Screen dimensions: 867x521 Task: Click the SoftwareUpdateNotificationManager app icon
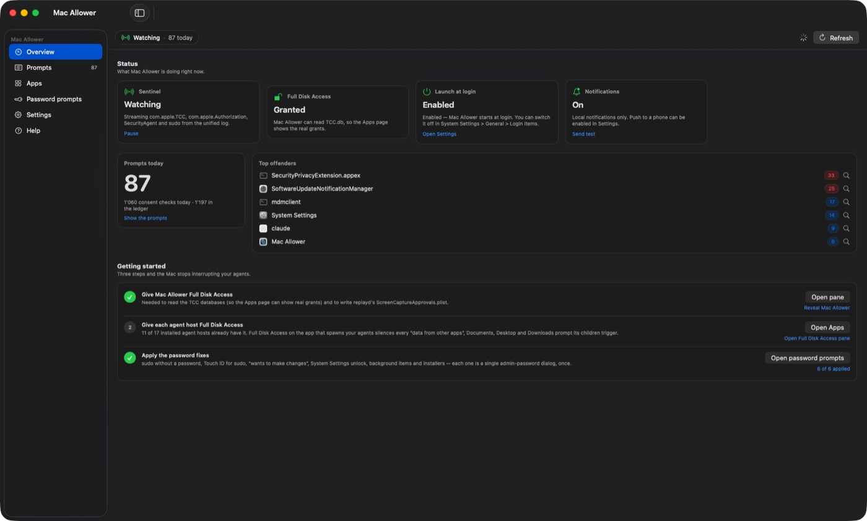pyautogui.click(x=263, y=189)
